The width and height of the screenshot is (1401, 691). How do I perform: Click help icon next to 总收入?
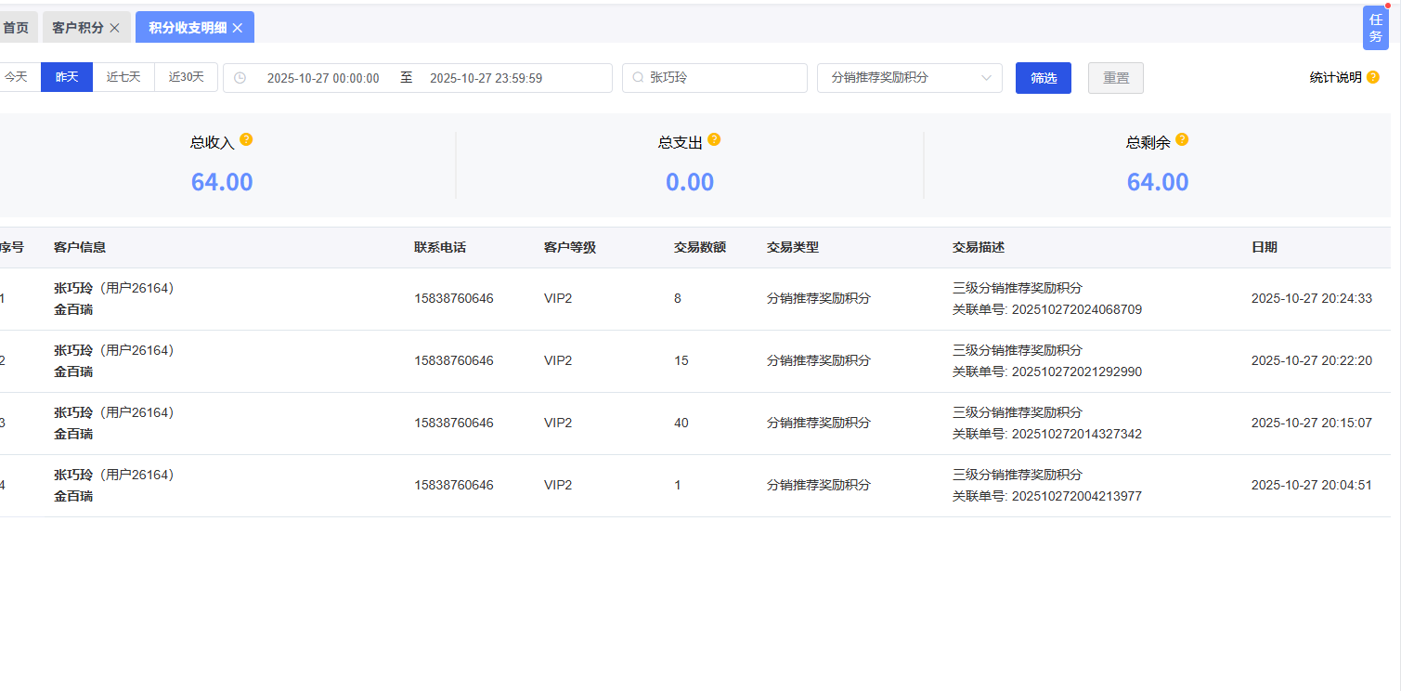click(246, 139)
